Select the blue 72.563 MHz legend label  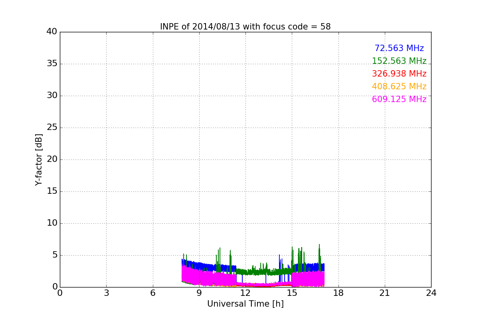point(399,48)
